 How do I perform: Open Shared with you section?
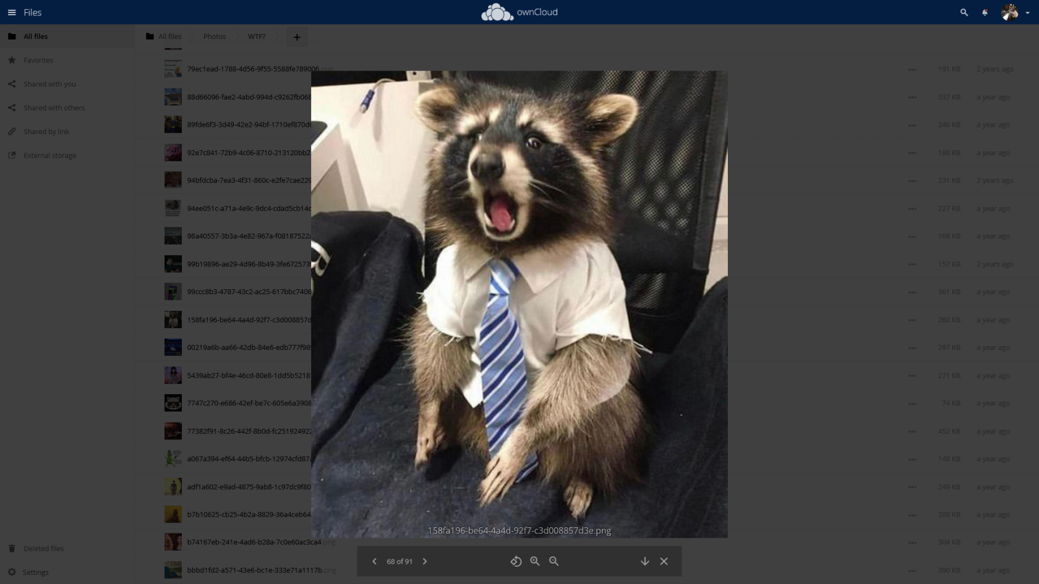point(67,84)
